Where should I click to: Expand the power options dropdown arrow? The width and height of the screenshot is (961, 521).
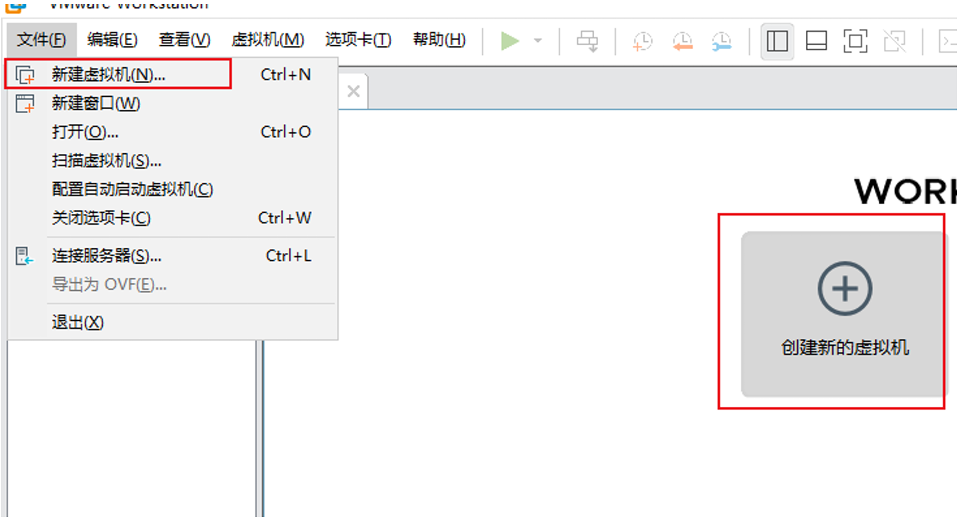pyautogui.click(x=538, y=41)
